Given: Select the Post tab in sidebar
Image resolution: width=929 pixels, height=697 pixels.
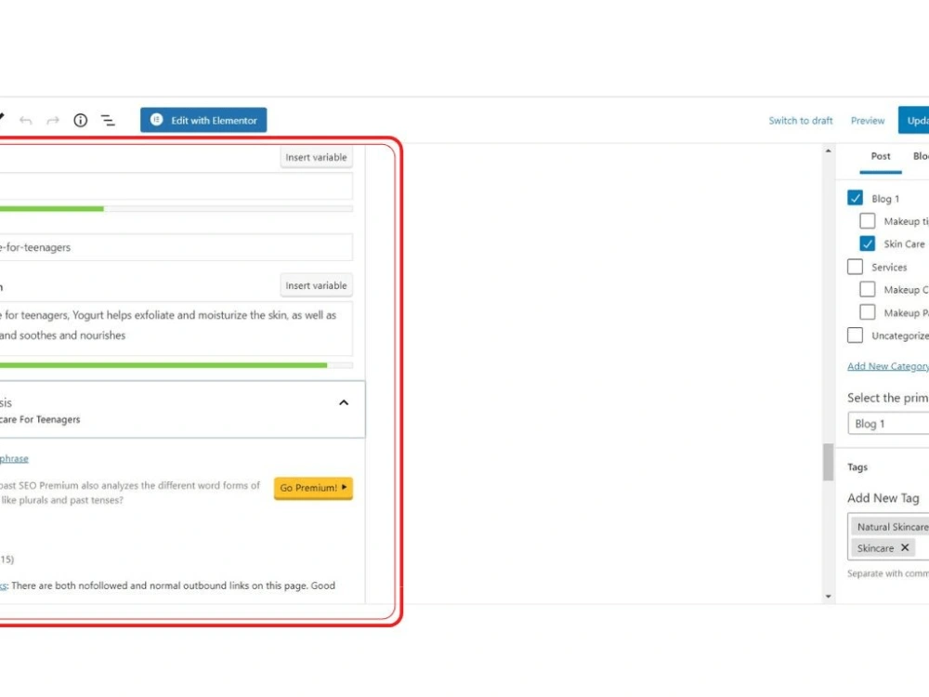Looking at the screenshot, I should [x=881, y=157].
